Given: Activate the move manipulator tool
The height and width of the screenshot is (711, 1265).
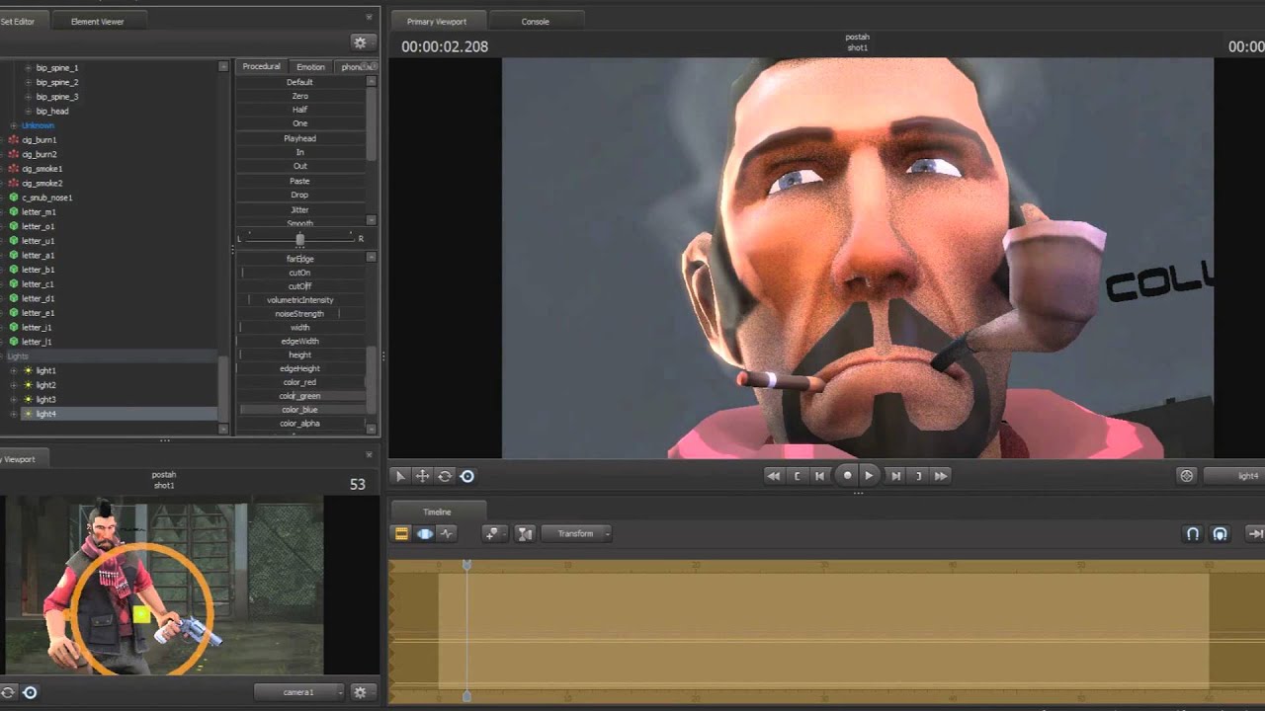Looking at the screenshot, I should (422, 476).
